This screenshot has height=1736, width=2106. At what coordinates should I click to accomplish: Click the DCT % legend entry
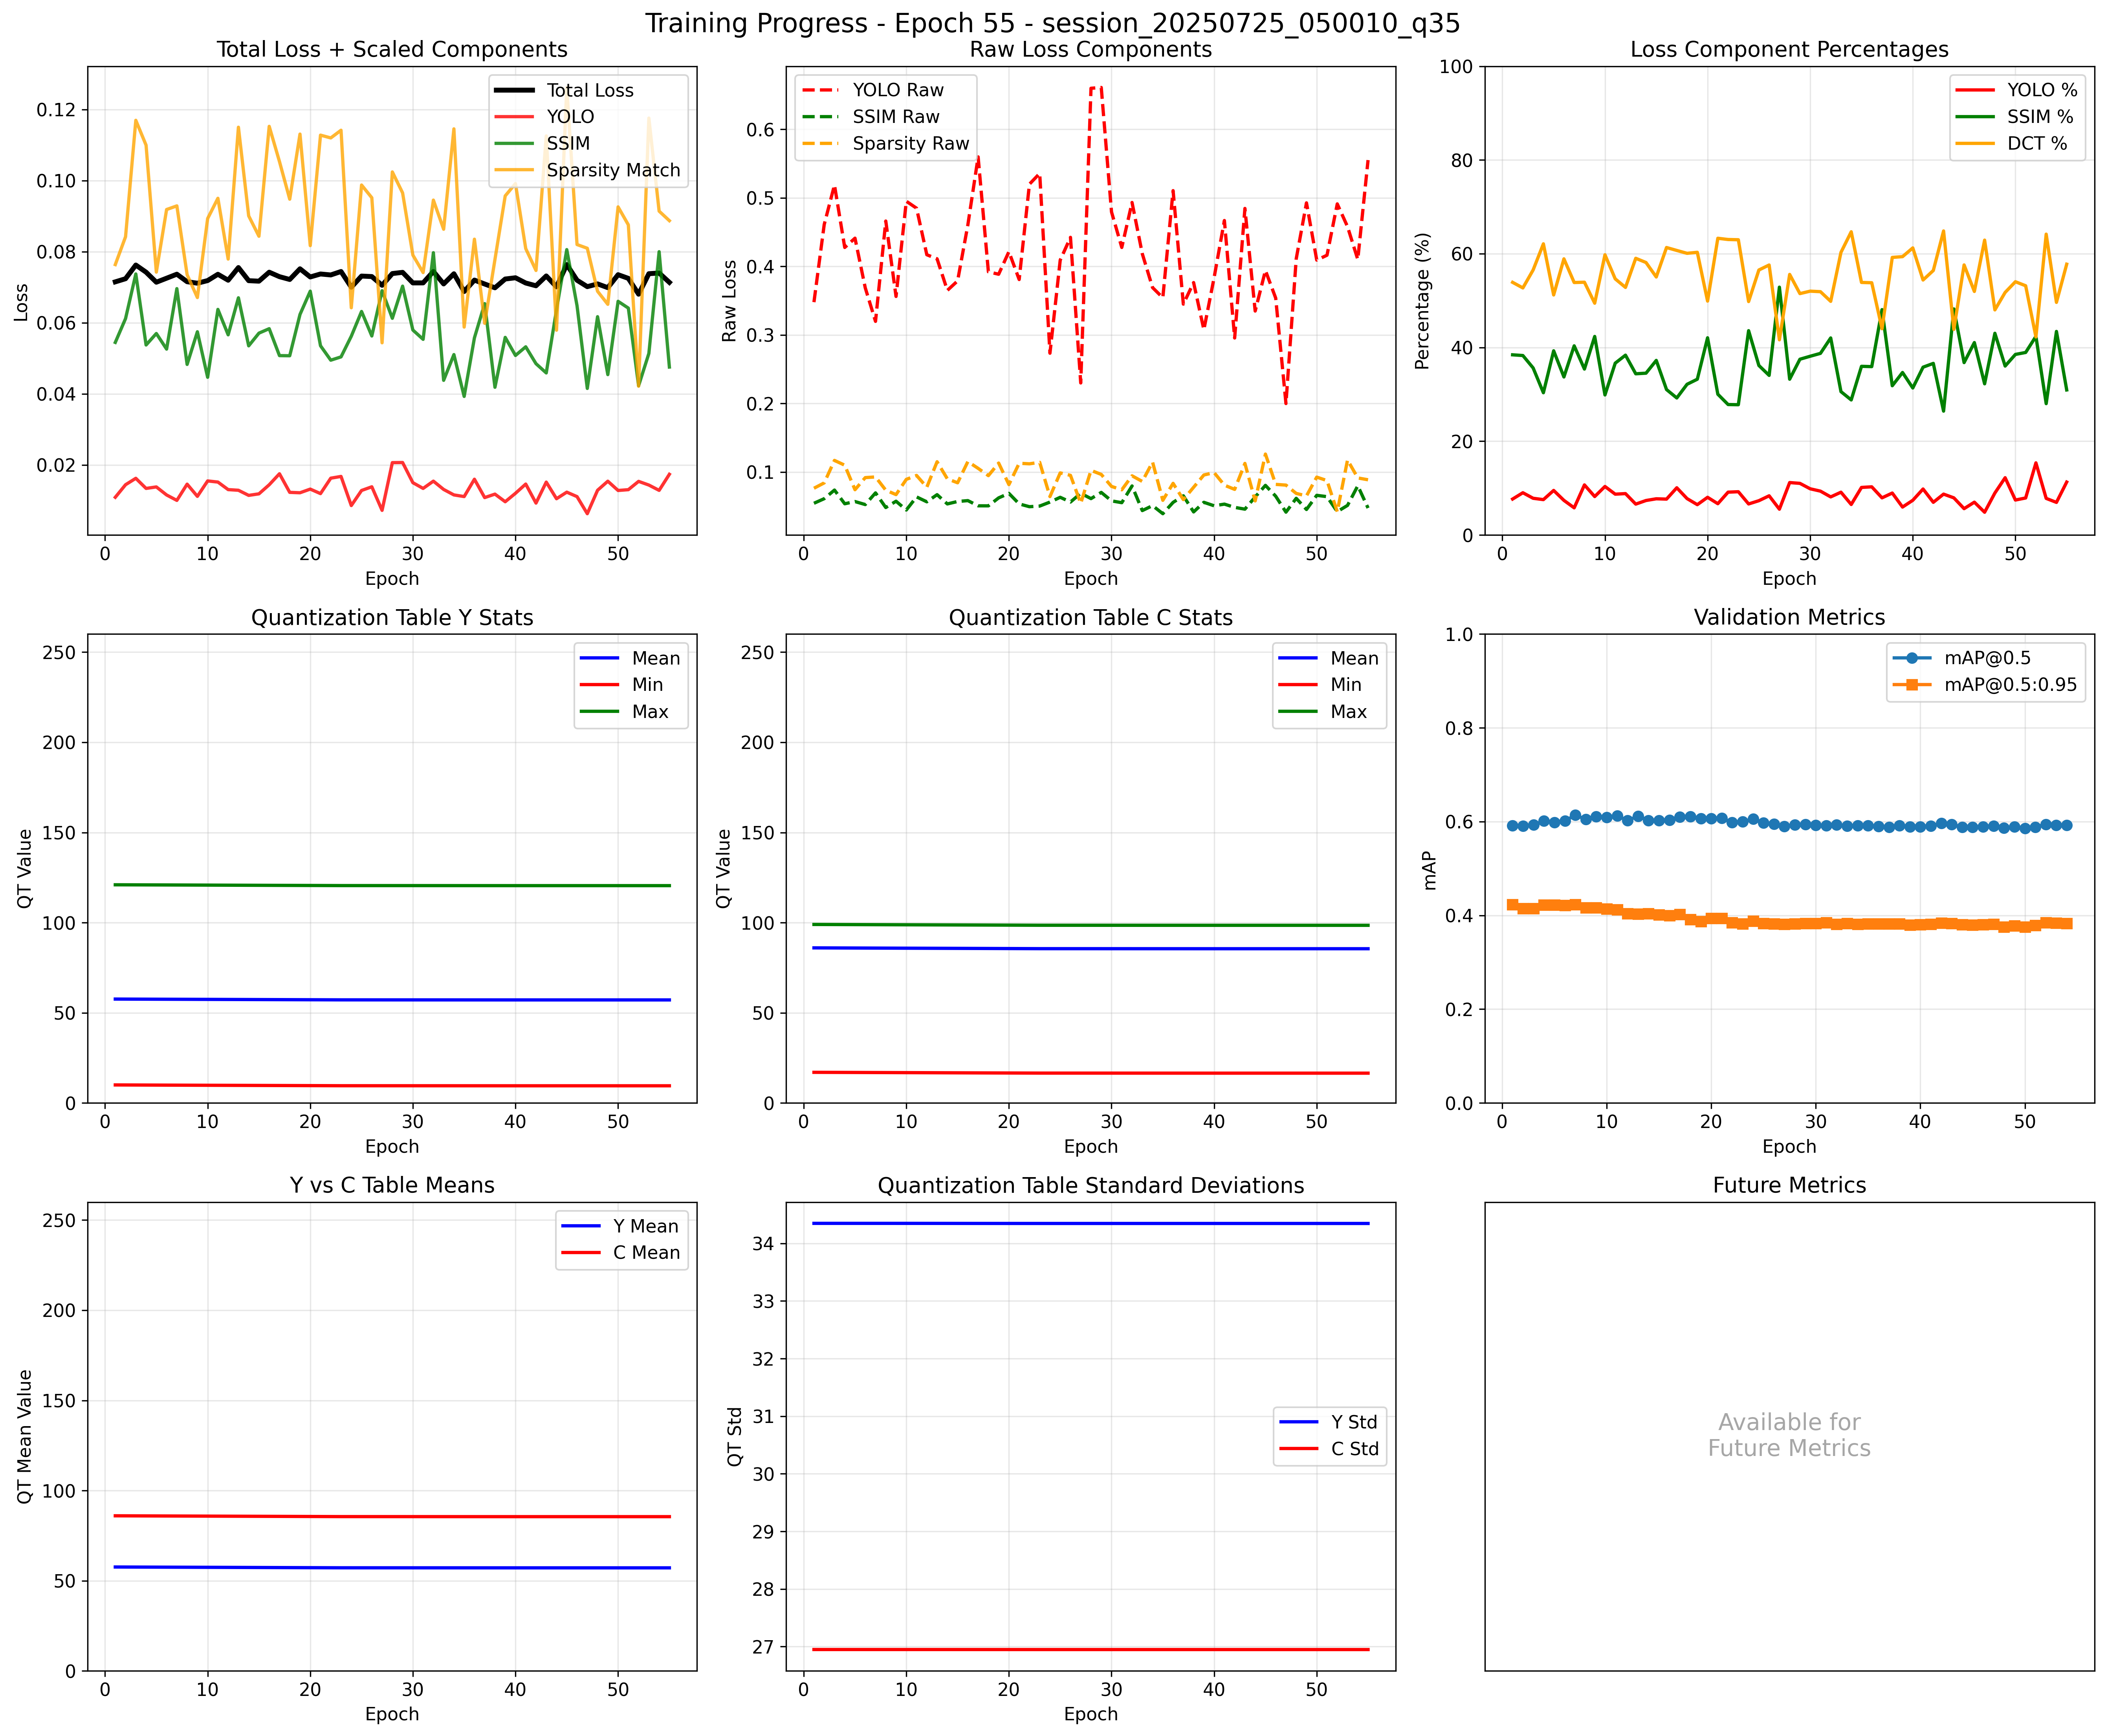click(x=2036, y=143)
